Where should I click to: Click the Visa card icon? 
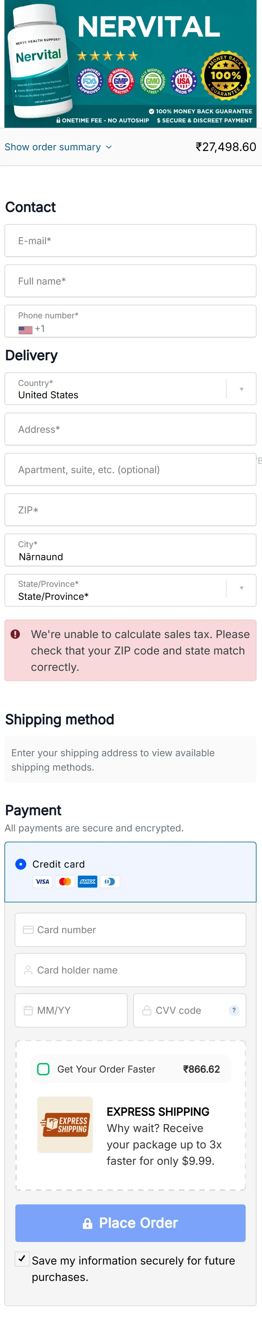click(43, 881)
